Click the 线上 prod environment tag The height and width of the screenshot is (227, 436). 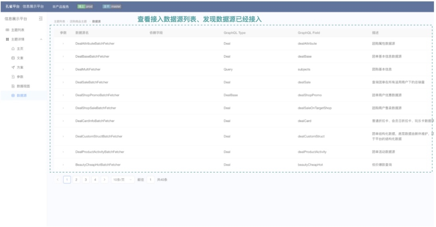point(85,7)
